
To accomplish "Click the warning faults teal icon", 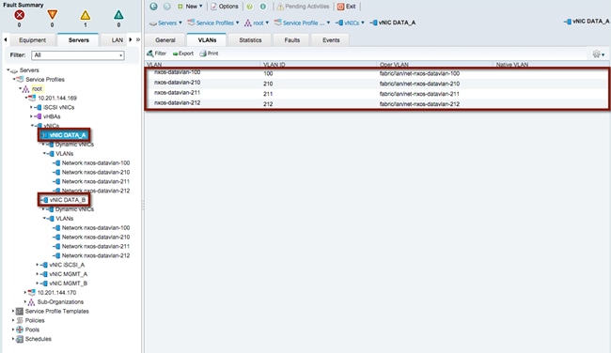I will click(x=118, y=15).
